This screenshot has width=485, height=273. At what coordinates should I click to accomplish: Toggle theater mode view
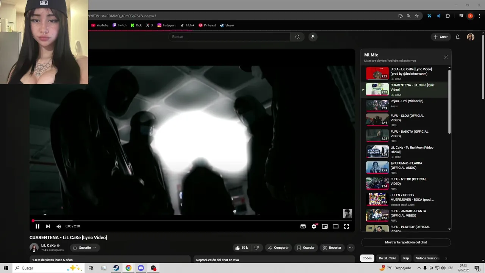[x=335, y=226]
